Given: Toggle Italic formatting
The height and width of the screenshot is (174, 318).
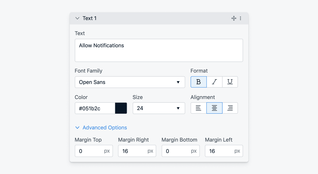Looking at the screenshot, I should pos(214,82).
